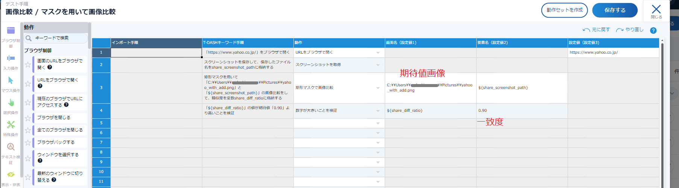Toggle favorite star for ウィンドウを選択する
This screenshot has height=188, width=679.
click(x=28, y=158)
